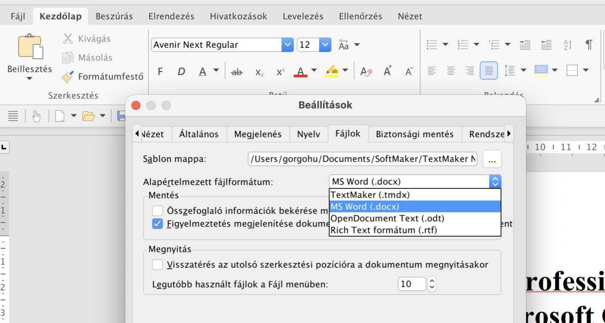Viewport: 605px width, 323px height.
Task: Select justified alignment
Action: click(489, 70)
